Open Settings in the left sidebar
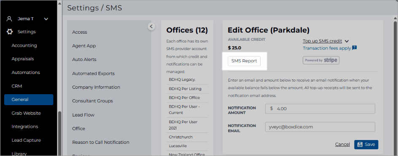The height and width of the screenshot is (156, 398). pyautogui.click(x=27, y=32)
